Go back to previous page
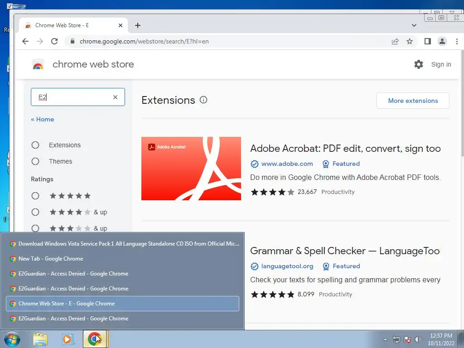 pyautogui.click(x=25, y=41)
